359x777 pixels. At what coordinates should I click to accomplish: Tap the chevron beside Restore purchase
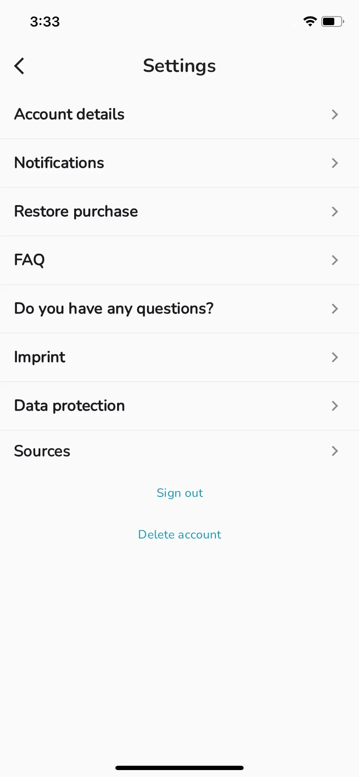click(335, 212)
